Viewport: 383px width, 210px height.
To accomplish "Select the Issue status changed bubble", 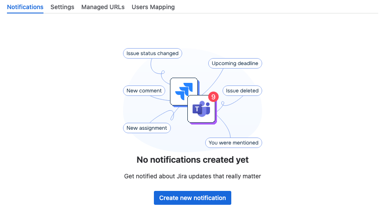I will click(x=153, y=53).
